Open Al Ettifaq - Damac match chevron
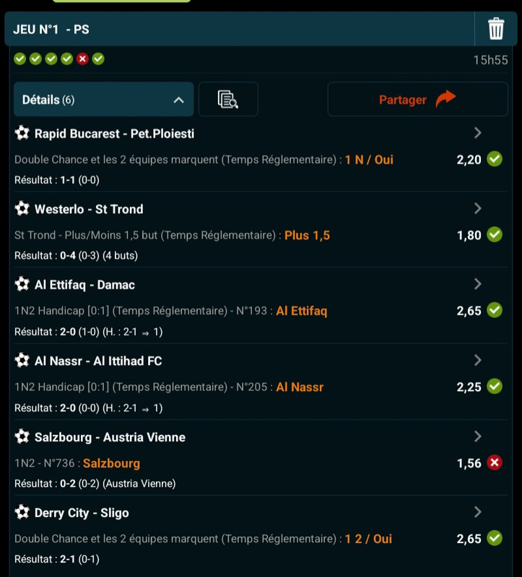Image resolution: width=522 pixels, height=577 pixels. [x=477, y=283]
